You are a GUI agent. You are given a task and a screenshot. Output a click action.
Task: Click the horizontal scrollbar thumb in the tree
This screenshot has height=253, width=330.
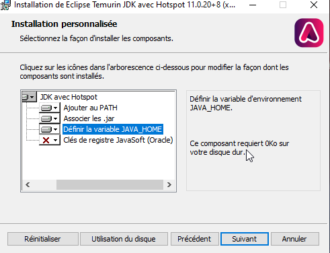[x=110, y=184]
